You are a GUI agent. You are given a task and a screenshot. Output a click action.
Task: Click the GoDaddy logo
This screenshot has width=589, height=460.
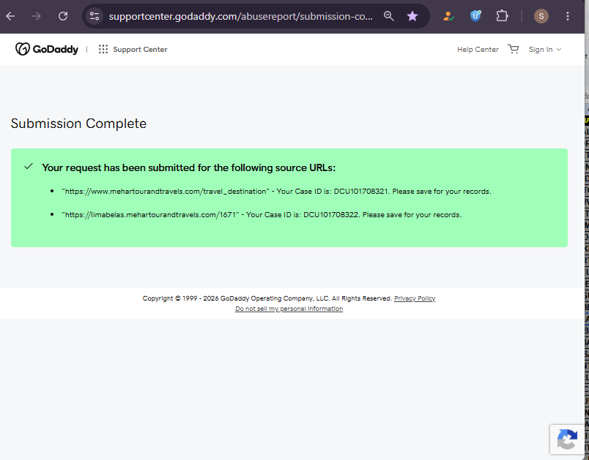[x=47, y=49]
